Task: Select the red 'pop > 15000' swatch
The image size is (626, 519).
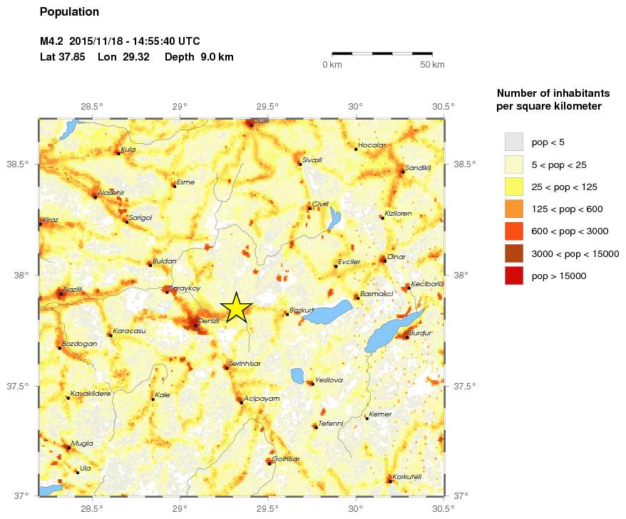Action: (513, 275)
